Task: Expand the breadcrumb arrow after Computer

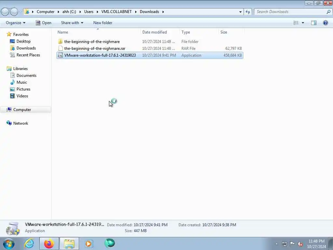Action: [x=59, y=12]
